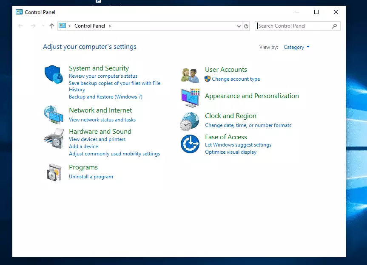Open Change date, time, or number formats
This screenshot has width=367, height=265.
click(x=248, y=125)
